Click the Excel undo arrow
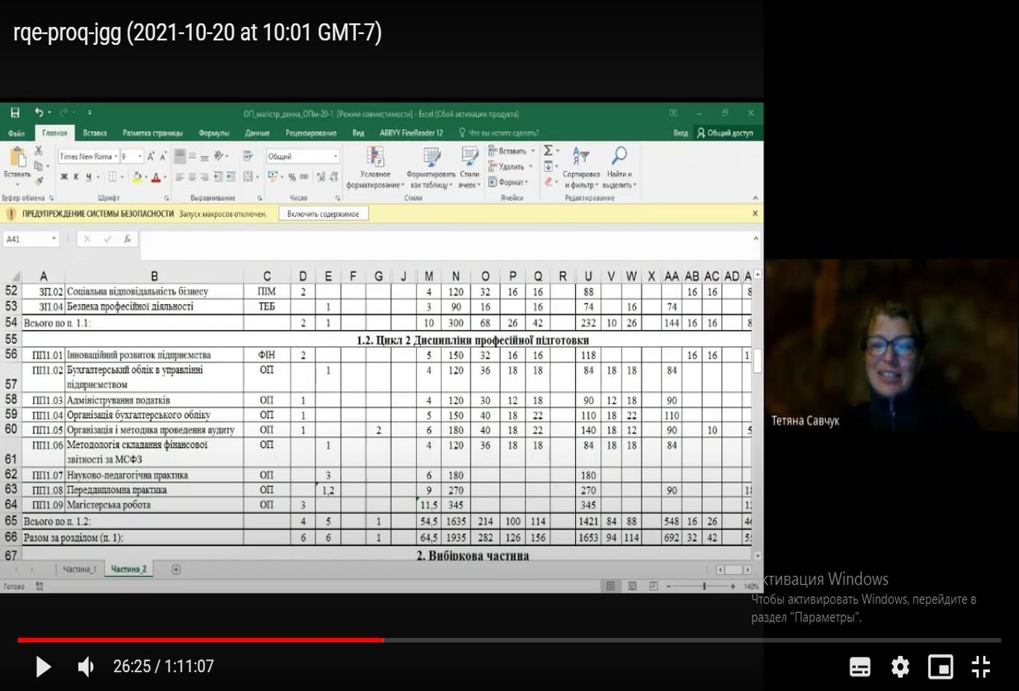Viewport: 1019px width, 691px height. pyautogui.click(x=39, y=113)
